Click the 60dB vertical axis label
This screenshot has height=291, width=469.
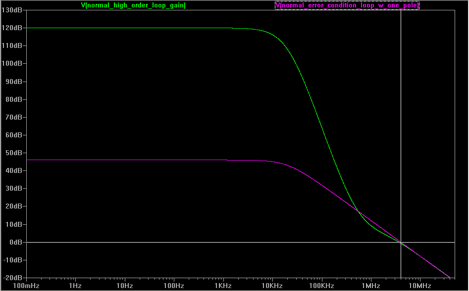pyautogui.click(x=14, y=135)
